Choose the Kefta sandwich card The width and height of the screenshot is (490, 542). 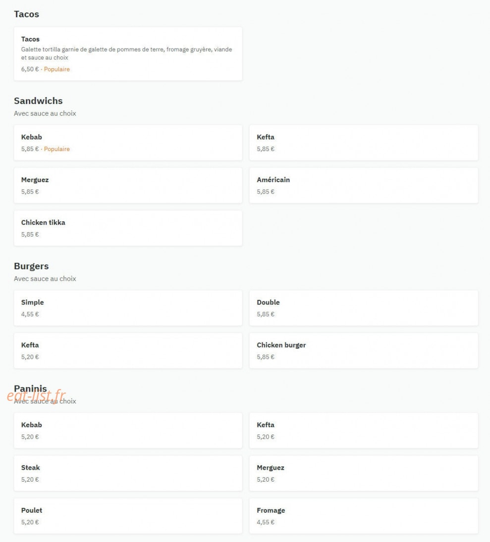(364, 143)
